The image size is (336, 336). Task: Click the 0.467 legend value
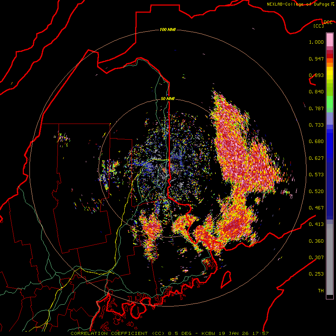(x=316, y=208)
